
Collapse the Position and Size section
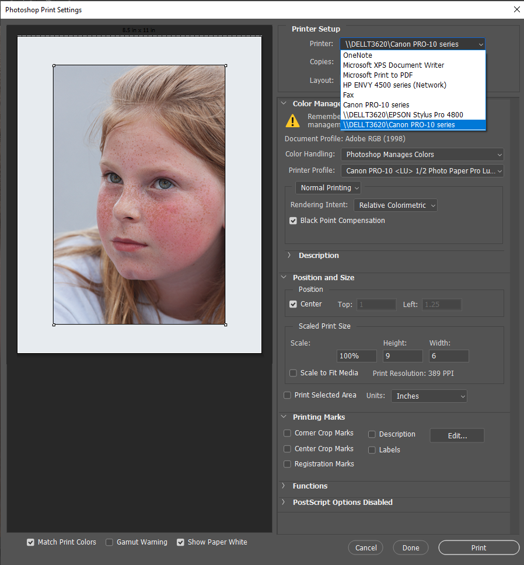click(284, 277)
